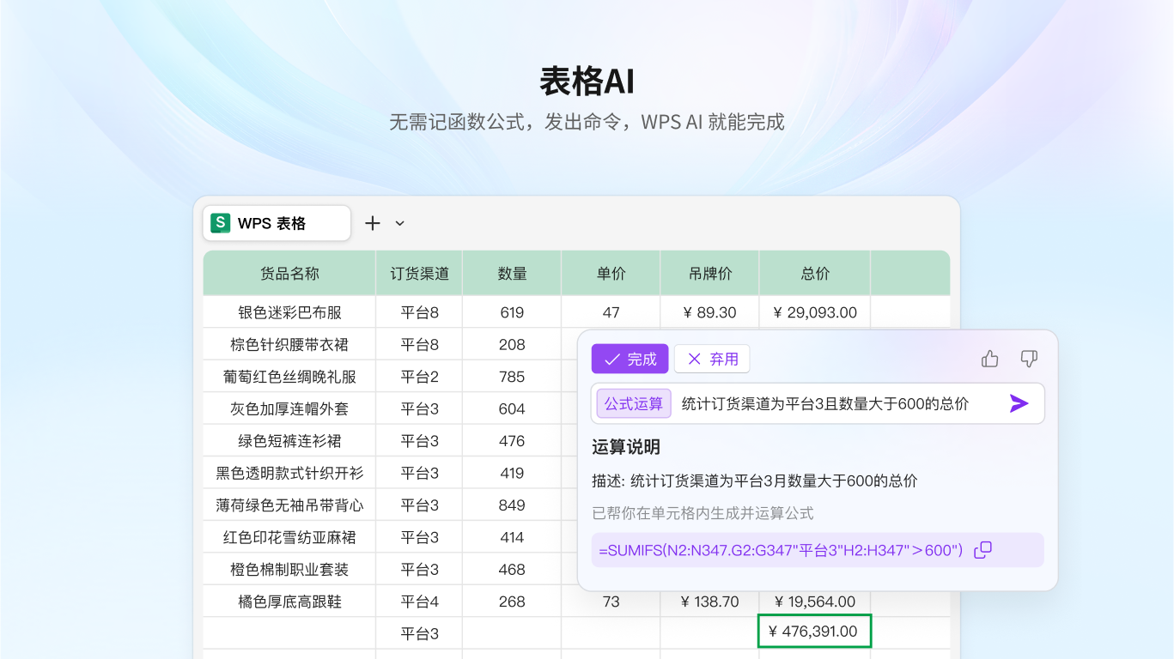Add a new tab with the plus icon
Screen dimensions: 1174x659
tap(373, 223)
